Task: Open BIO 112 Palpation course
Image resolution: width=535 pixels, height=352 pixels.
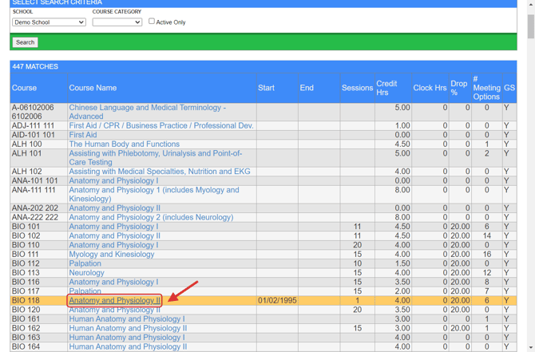Action: coord(85,263)
